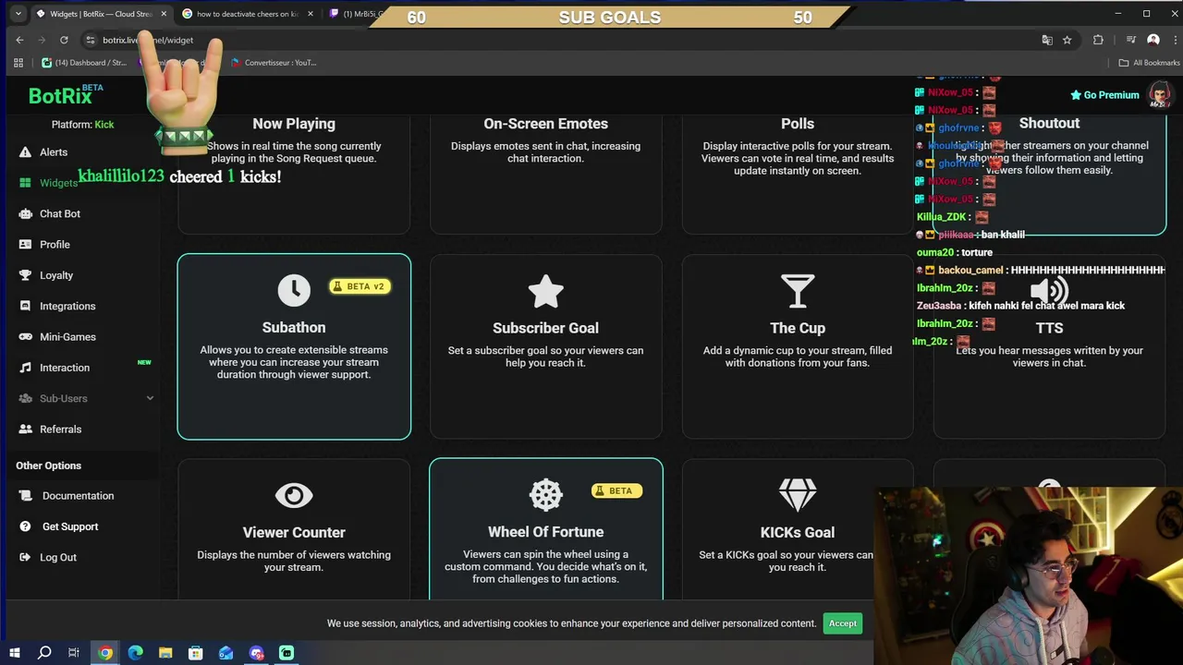The image size is (1183, 665).
Task: Open the Convertisseur YouTube bookmark
Action: point(274,63)
